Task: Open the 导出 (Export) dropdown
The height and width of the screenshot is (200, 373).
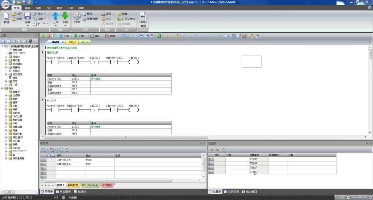Action: click(39, 19)
